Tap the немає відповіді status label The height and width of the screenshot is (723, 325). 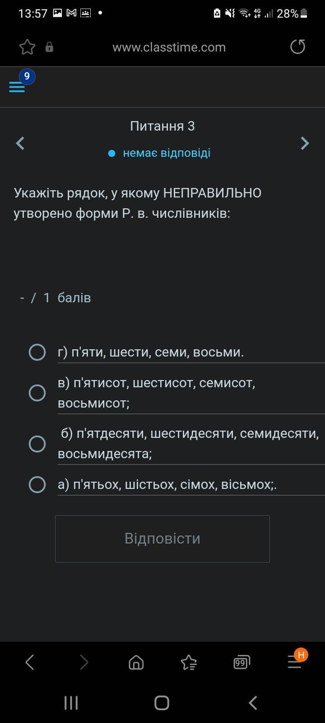tap(167, 153)
